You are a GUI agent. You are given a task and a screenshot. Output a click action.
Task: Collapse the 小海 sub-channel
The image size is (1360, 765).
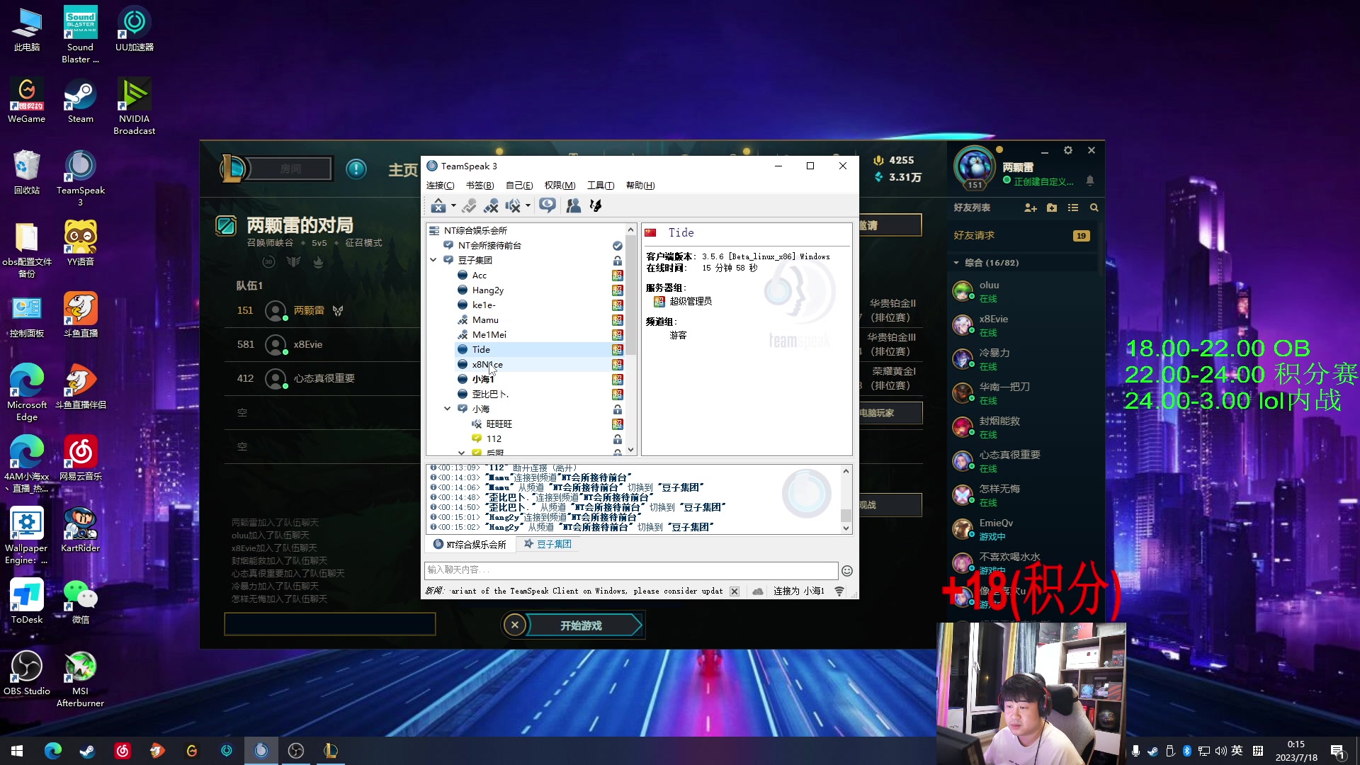447,409
